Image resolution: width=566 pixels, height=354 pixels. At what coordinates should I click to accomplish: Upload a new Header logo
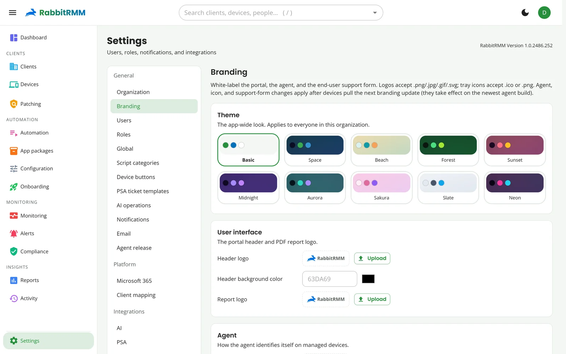pos(372,258)
